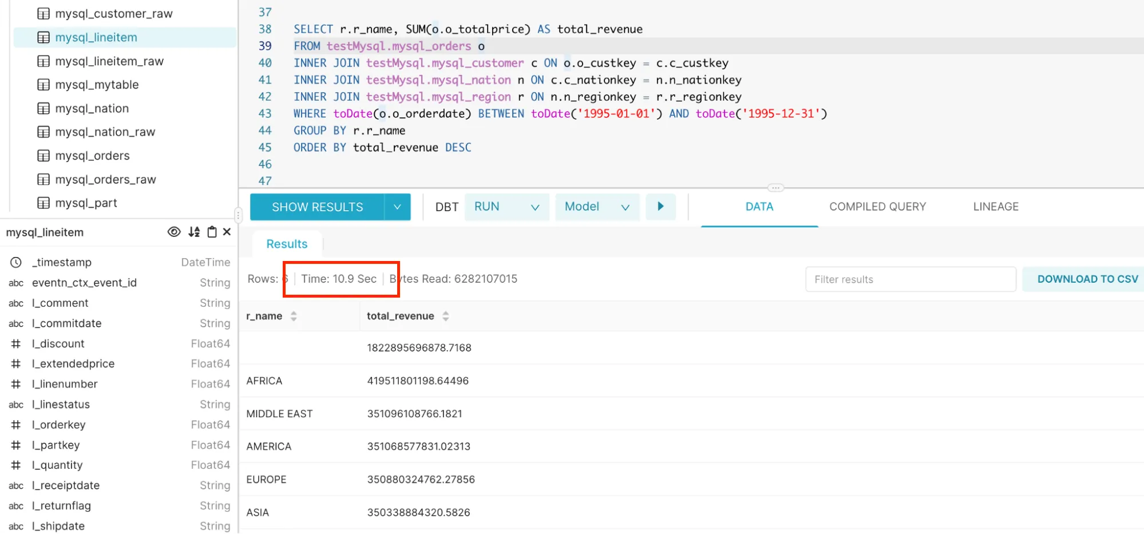
Task: Click editor line 43 WHERE clause
Action: tap(560, 113)
